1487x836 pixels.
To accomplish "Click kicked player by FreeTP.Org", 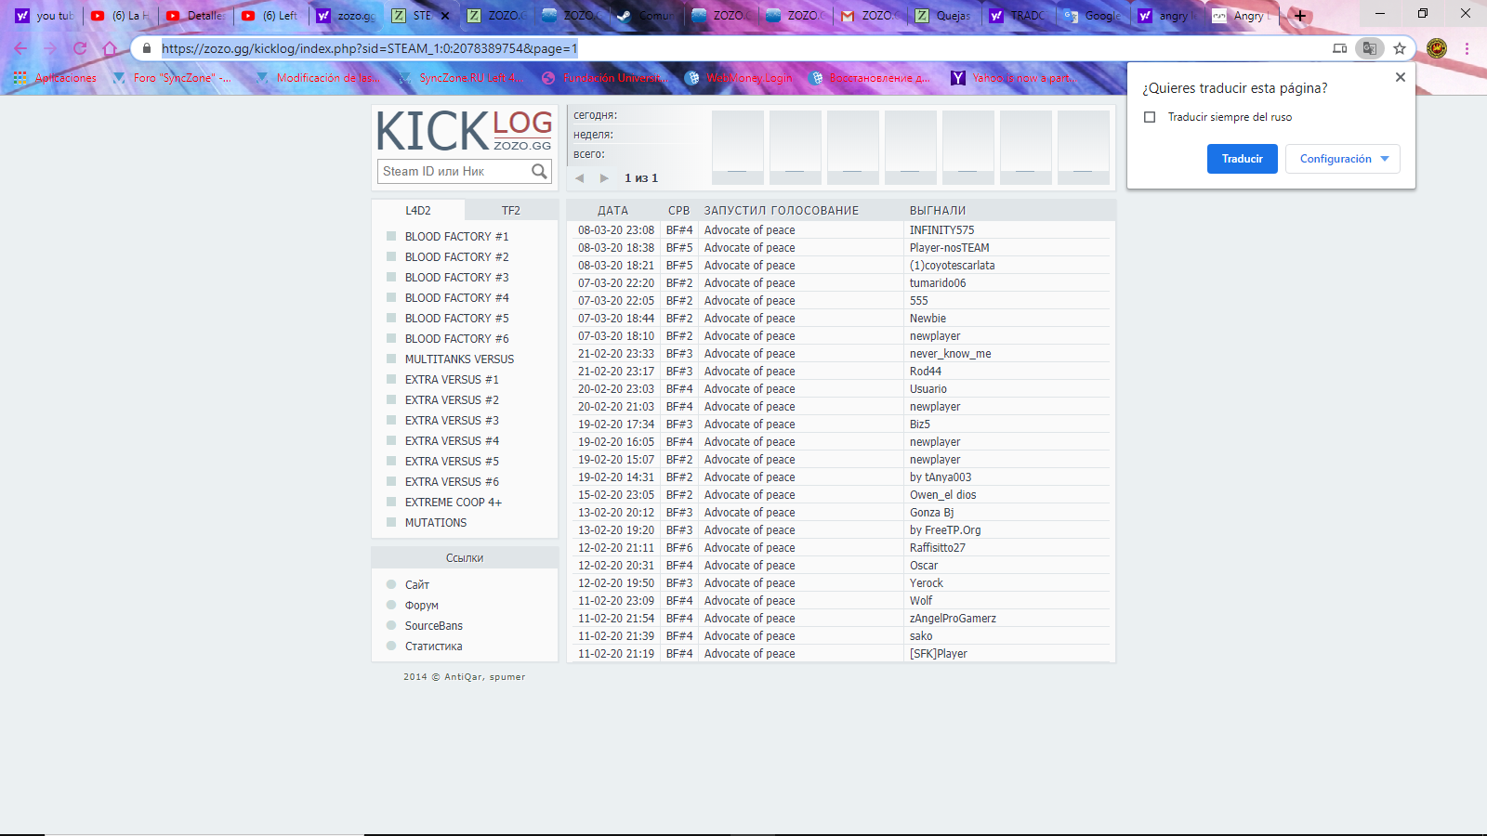I will pyautogui.click(x=945, y=530).
